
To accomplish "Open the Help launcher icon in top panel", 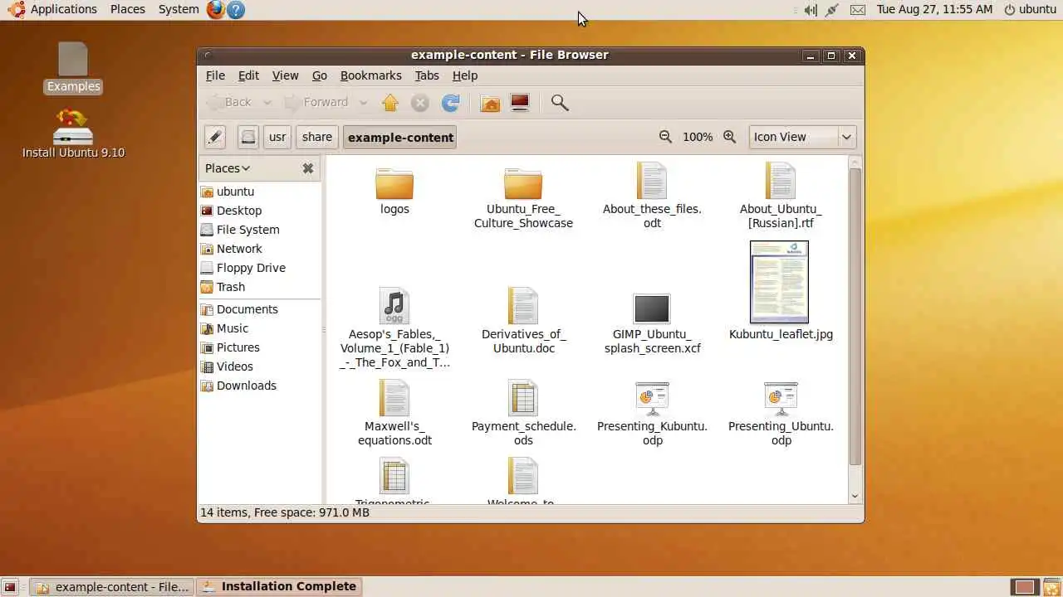I will point(236,10).
